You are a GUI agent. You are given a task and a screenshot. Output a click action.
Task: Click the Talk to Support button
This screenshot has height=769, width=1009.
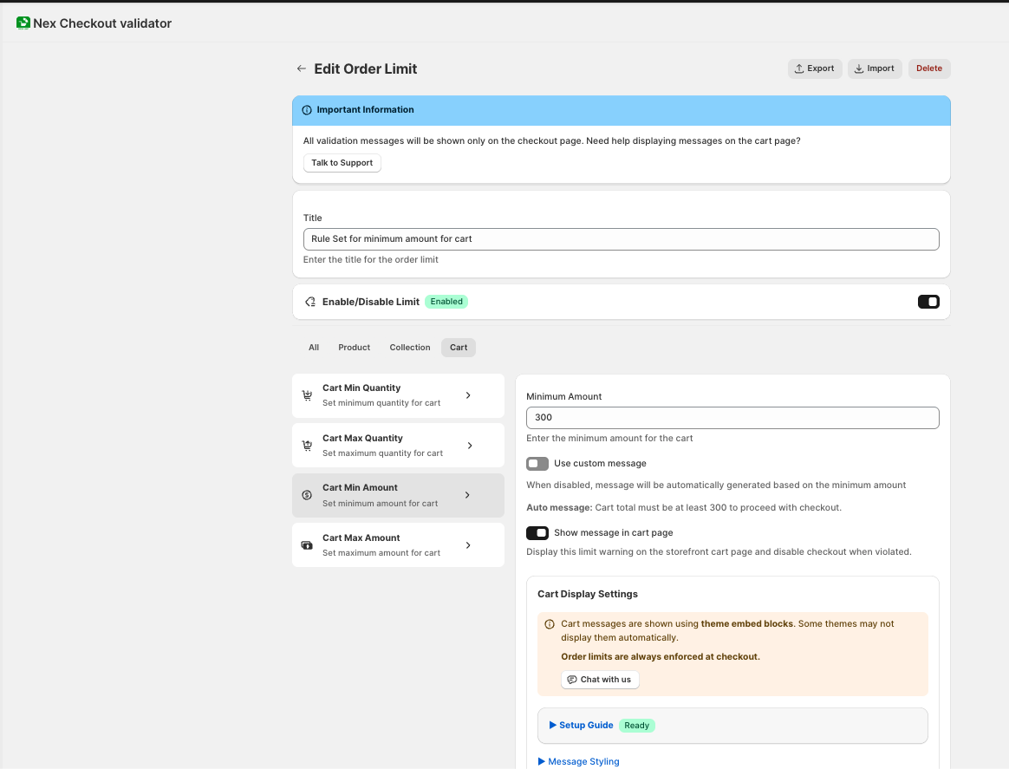coord(342,163)
